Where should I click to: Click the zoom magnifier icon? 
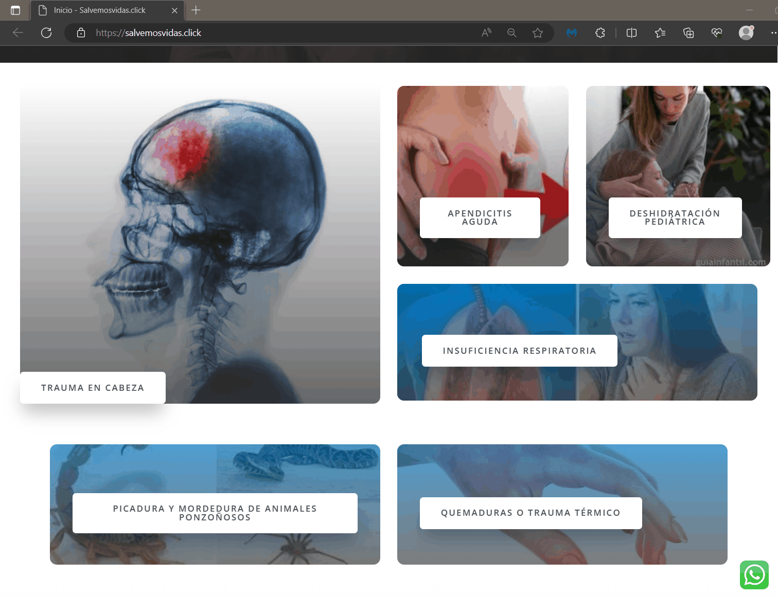[512, 33]
